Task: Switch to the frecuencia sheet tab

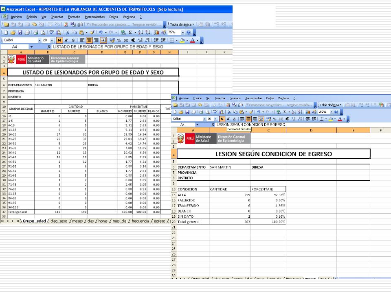Action: click(140, 221)
